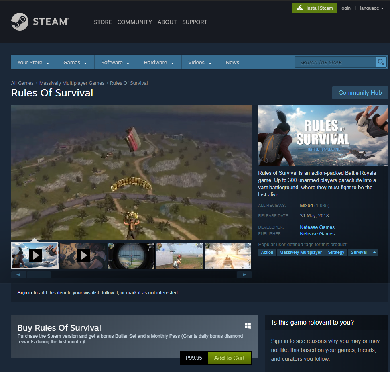Click the plus button for more tags

(374, 252)
